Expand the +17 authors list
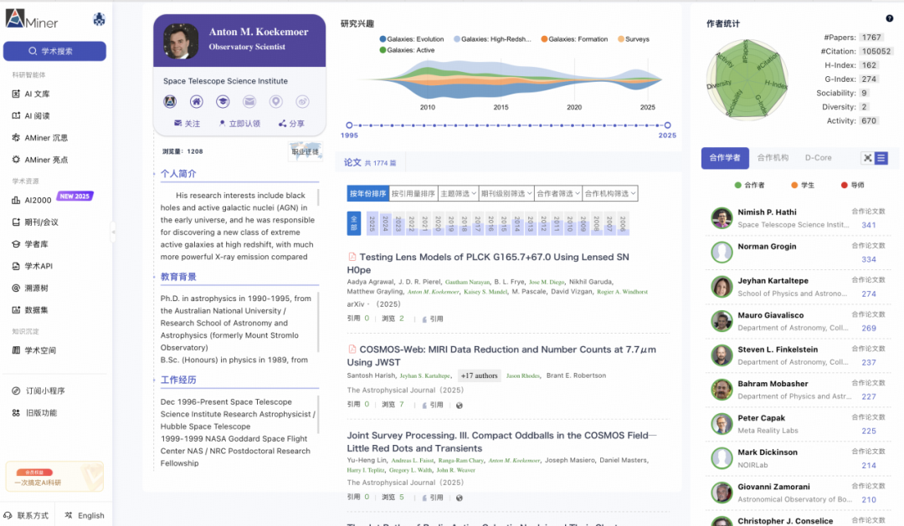 479,375
